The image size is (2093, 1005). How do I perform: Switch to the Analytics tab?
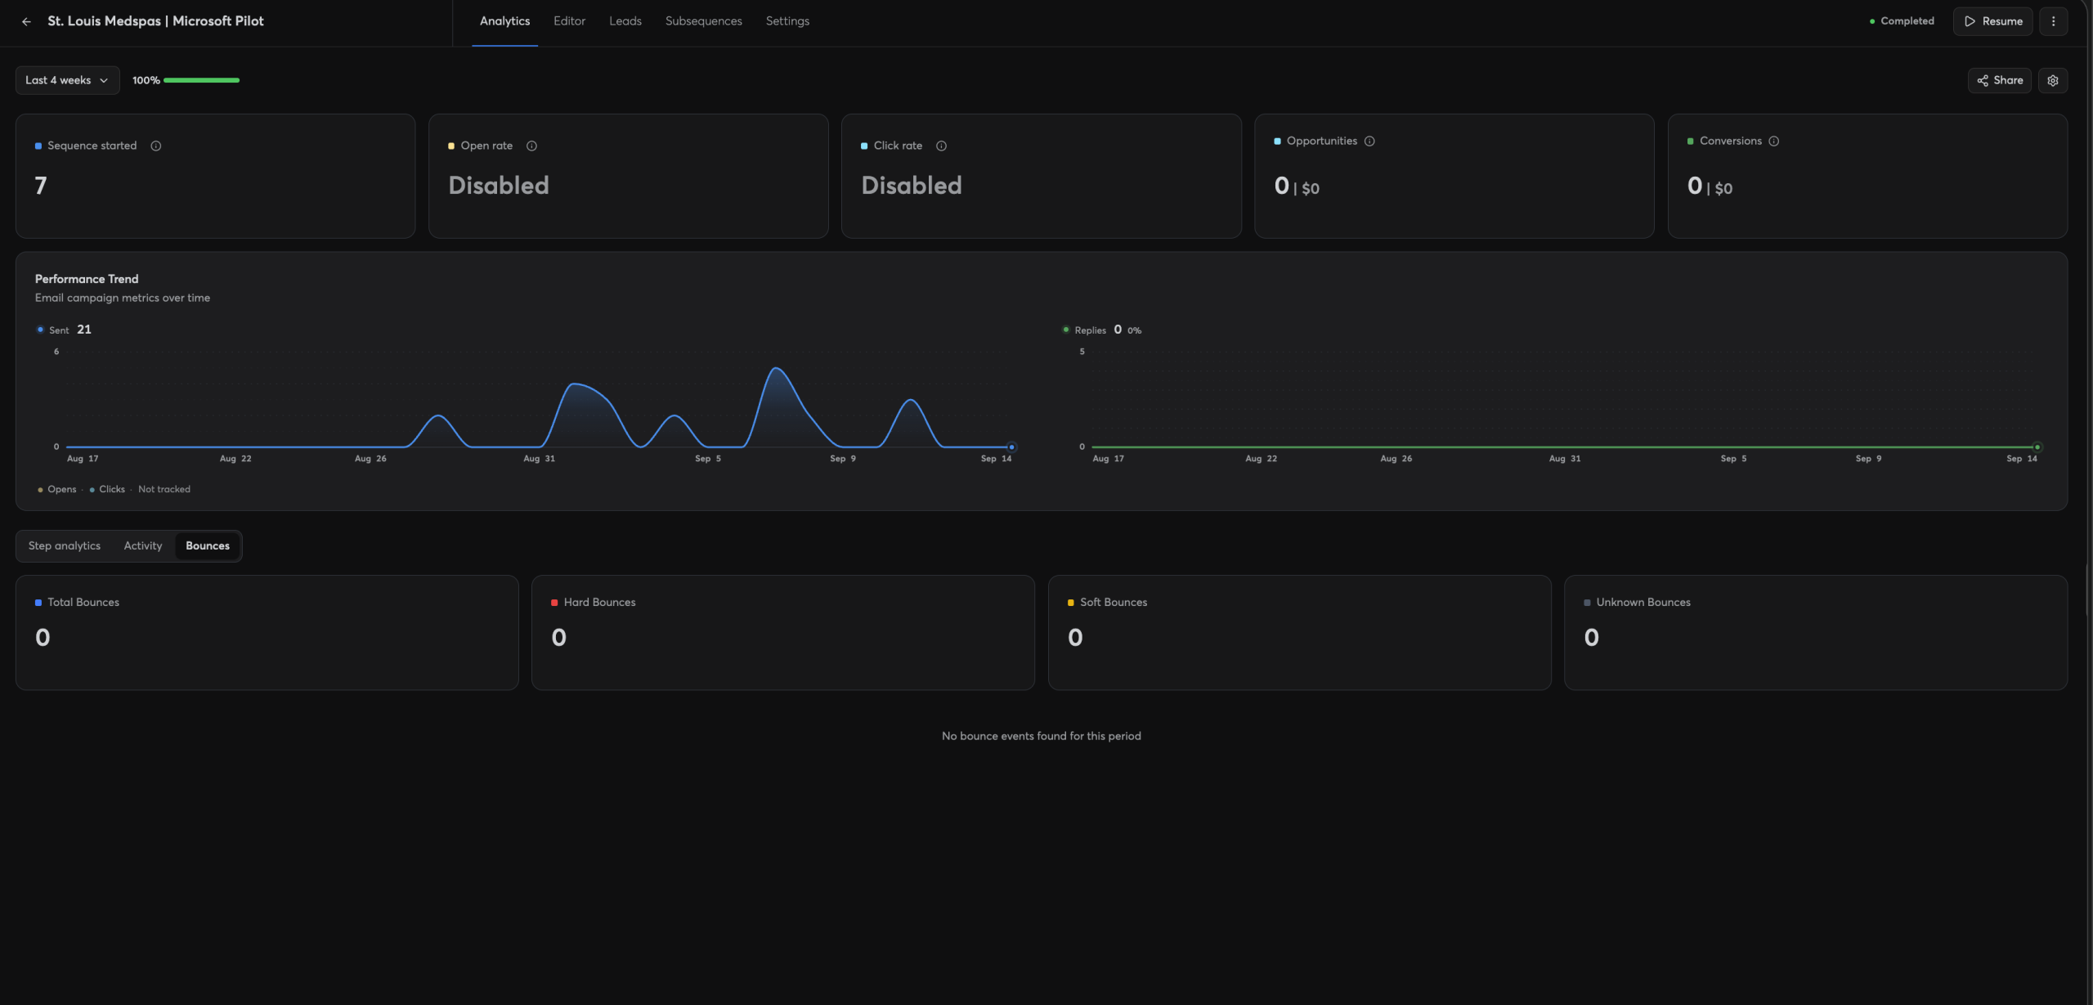(504, 21)
